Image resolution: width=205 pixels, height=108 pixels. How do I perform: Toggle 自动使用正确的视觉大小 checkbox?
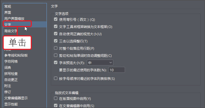[56, 34]
